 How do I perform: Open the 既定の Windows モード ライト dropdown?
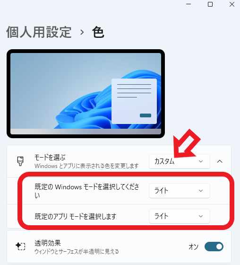[180, 191]
